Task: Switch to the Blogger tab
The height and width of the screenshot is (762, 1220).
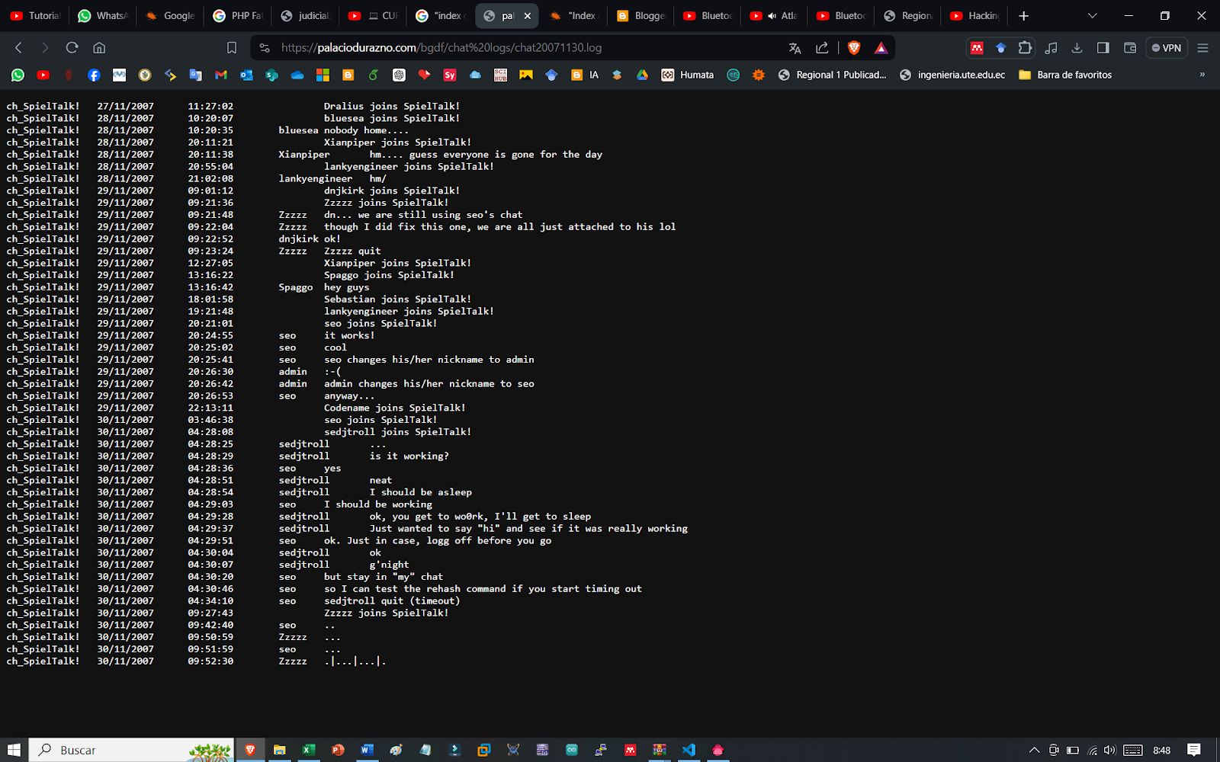Action: click(641, 15)
